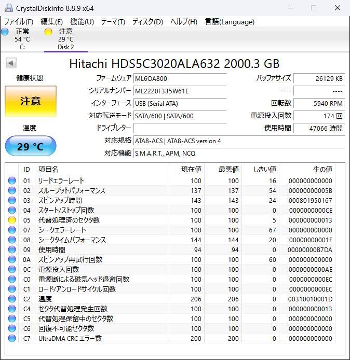Screen dimensions: 350x360
Task: Select the 代替処理済のセクタ数 attribute name
Action: pos(69,220)
